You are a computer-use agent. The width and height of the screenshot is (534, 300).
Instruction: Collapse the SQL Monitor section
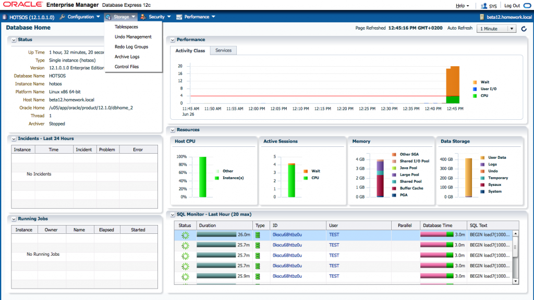pyautogui.click(x=172, y=214)
